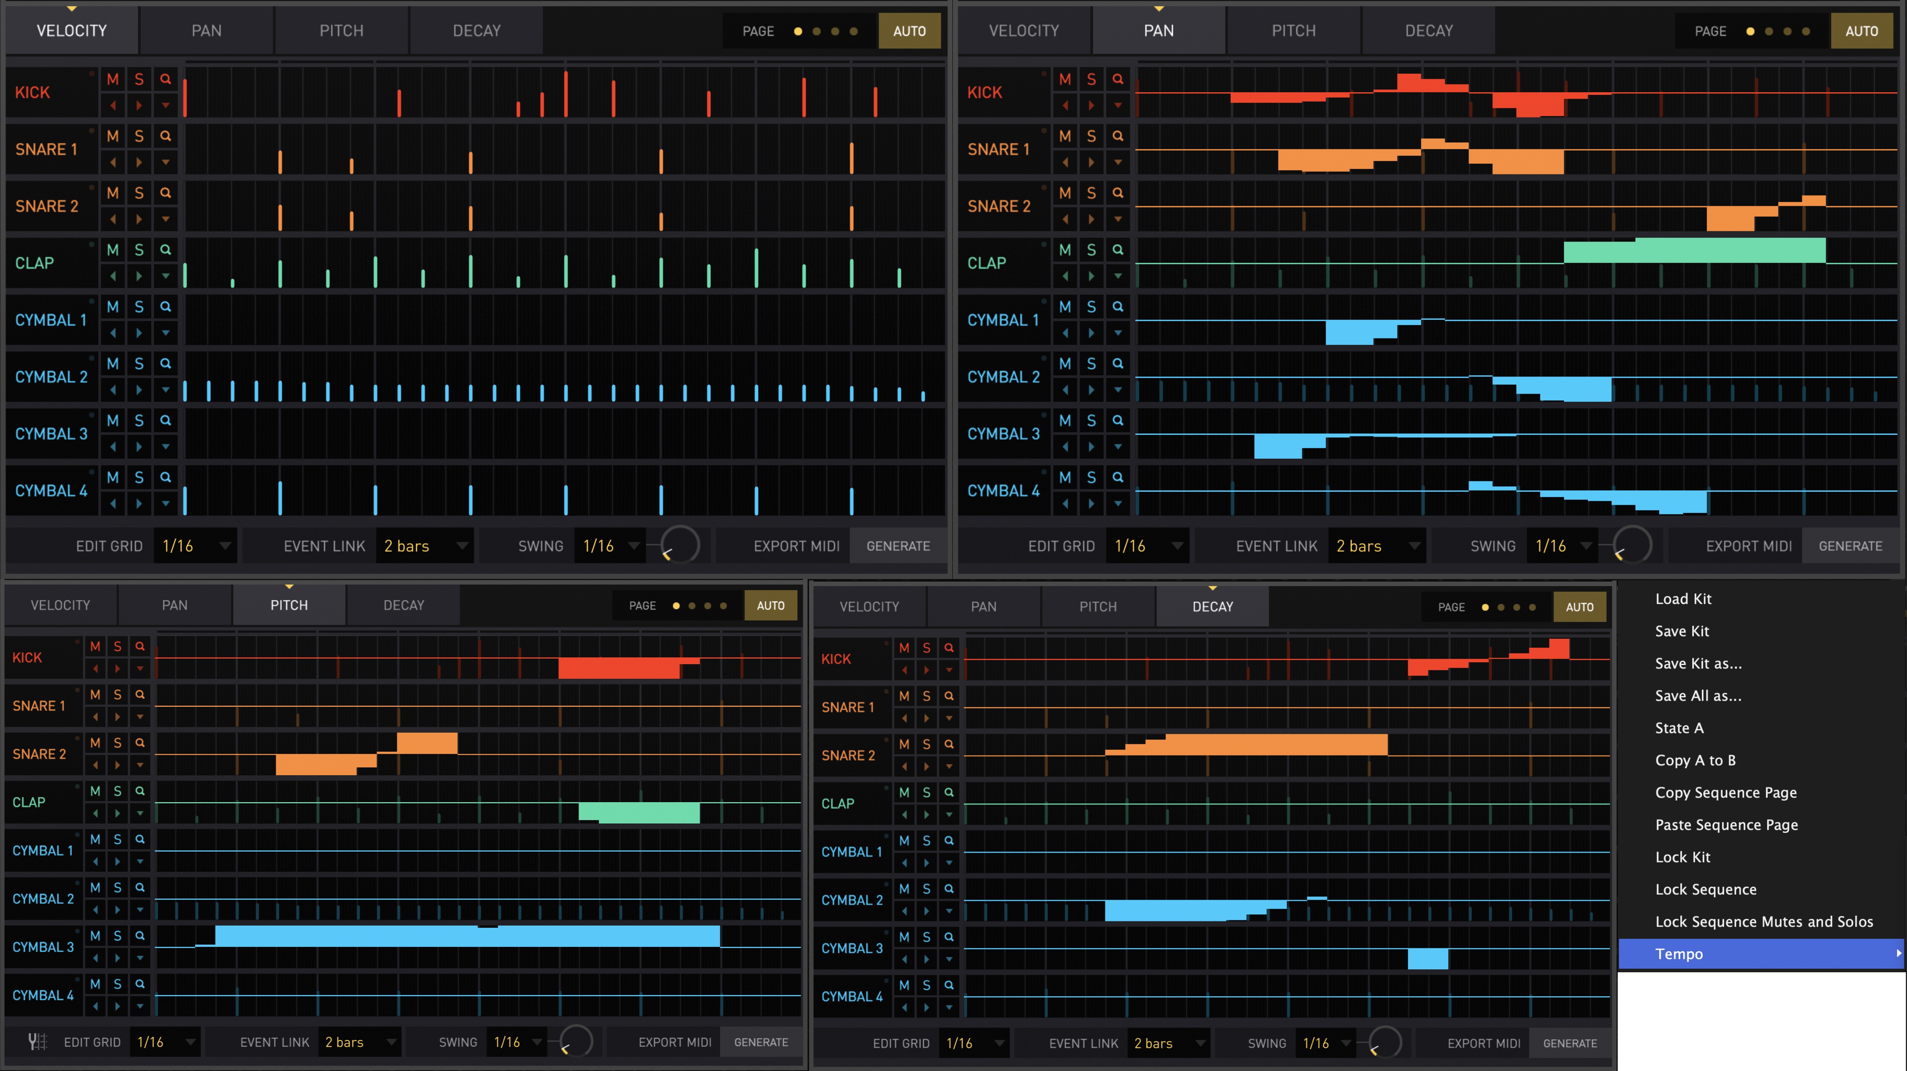Mute the CYMBAL 1 track in the Pitch panel

96,839
